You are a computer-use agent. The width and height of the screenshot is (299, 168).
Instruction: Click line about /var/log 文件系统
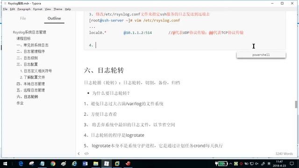[123, 104]
